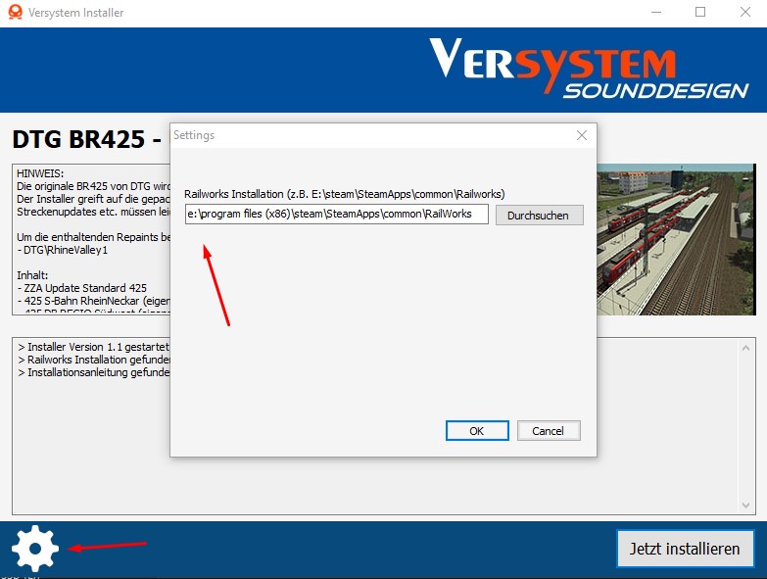
Task: Close the Versystem Installer window
Action: [745, 12]
